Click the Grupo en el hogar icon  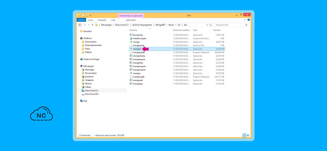tap(81, 59)
